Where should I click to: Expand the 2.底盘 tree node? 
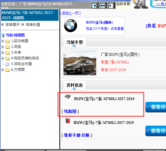tap(3, 47)
